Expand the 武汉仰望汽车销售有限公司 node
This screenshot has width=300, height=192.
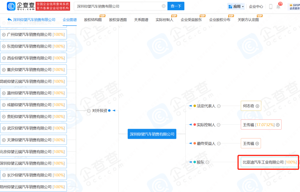click(x=4, y=128)
